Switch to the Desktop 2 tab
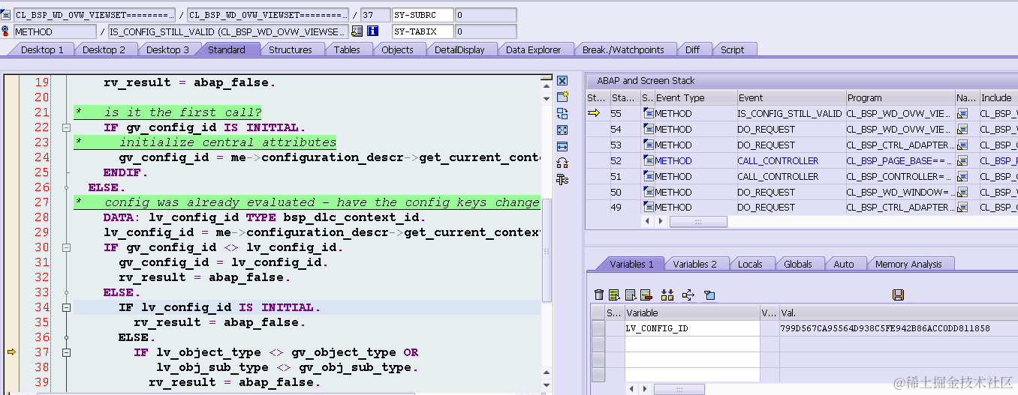 pos(104,49)
